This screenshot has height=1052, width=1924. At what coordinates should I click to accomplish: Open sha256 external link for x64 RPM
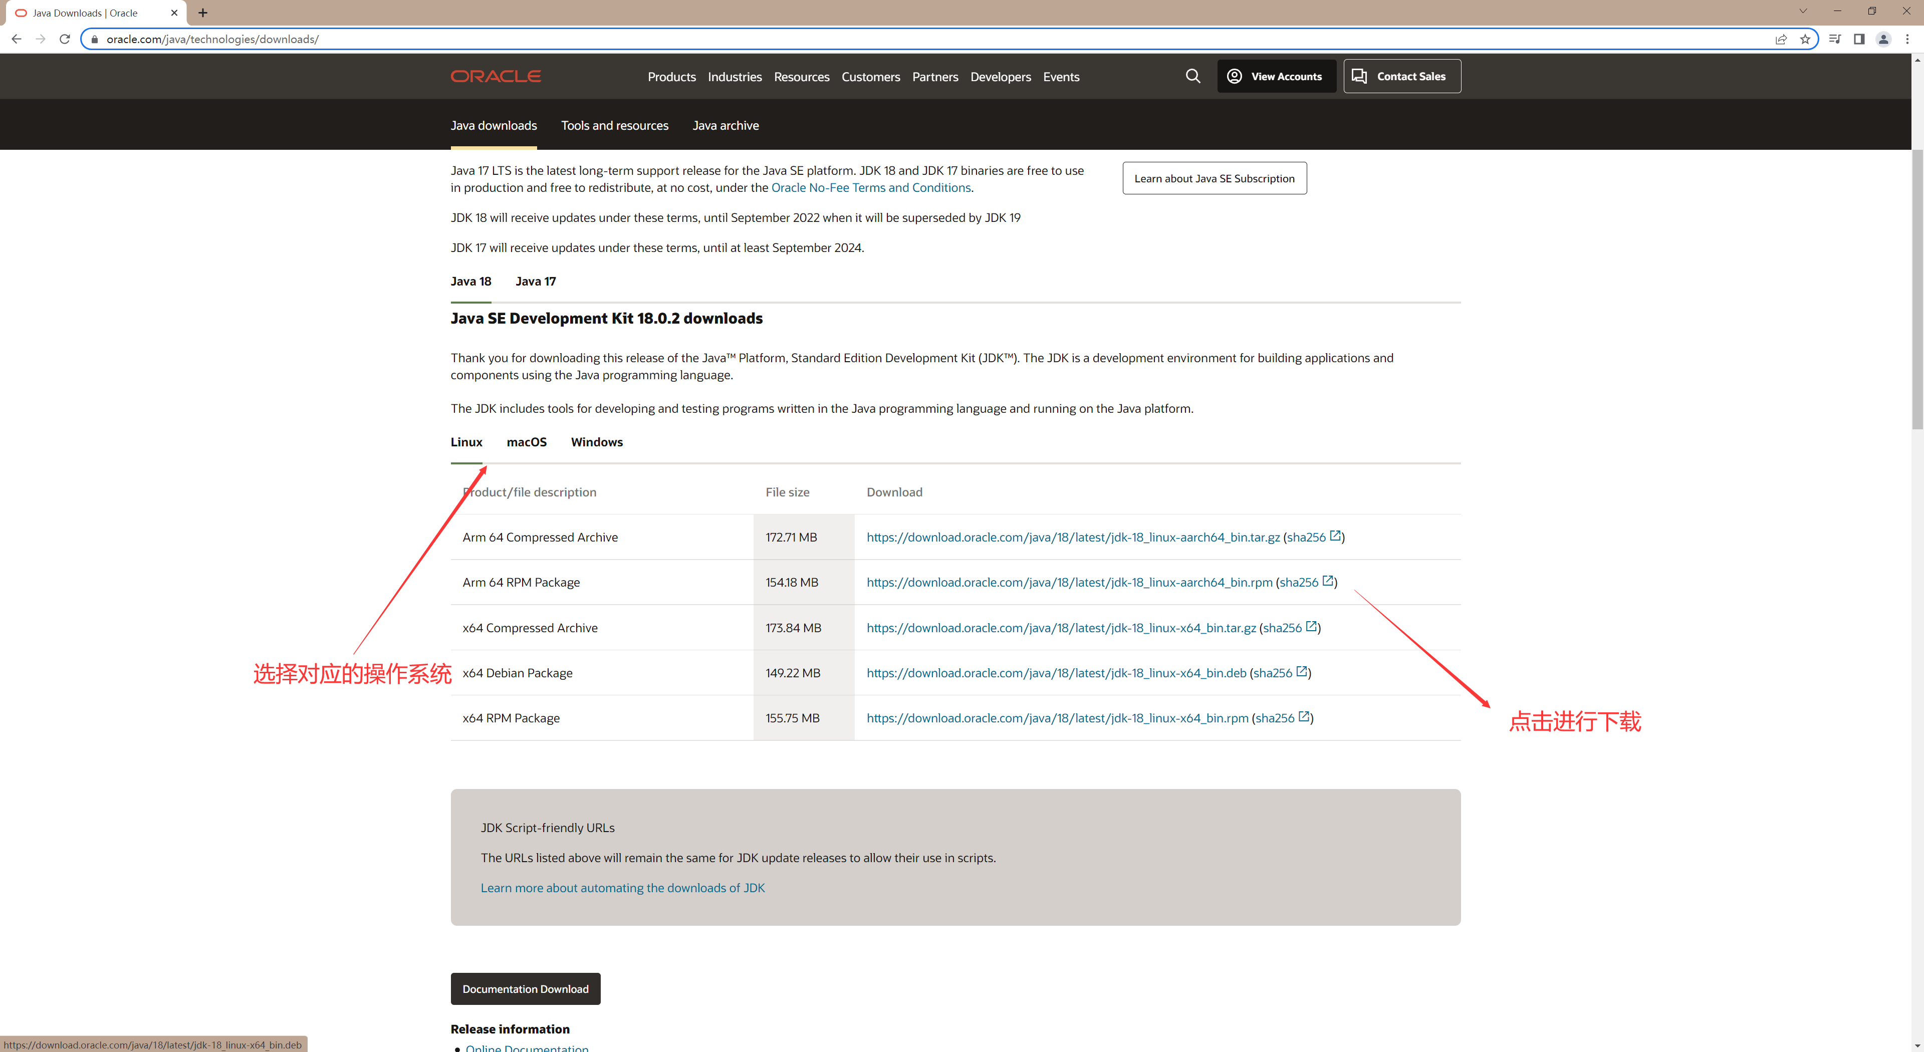point(1303,717)
